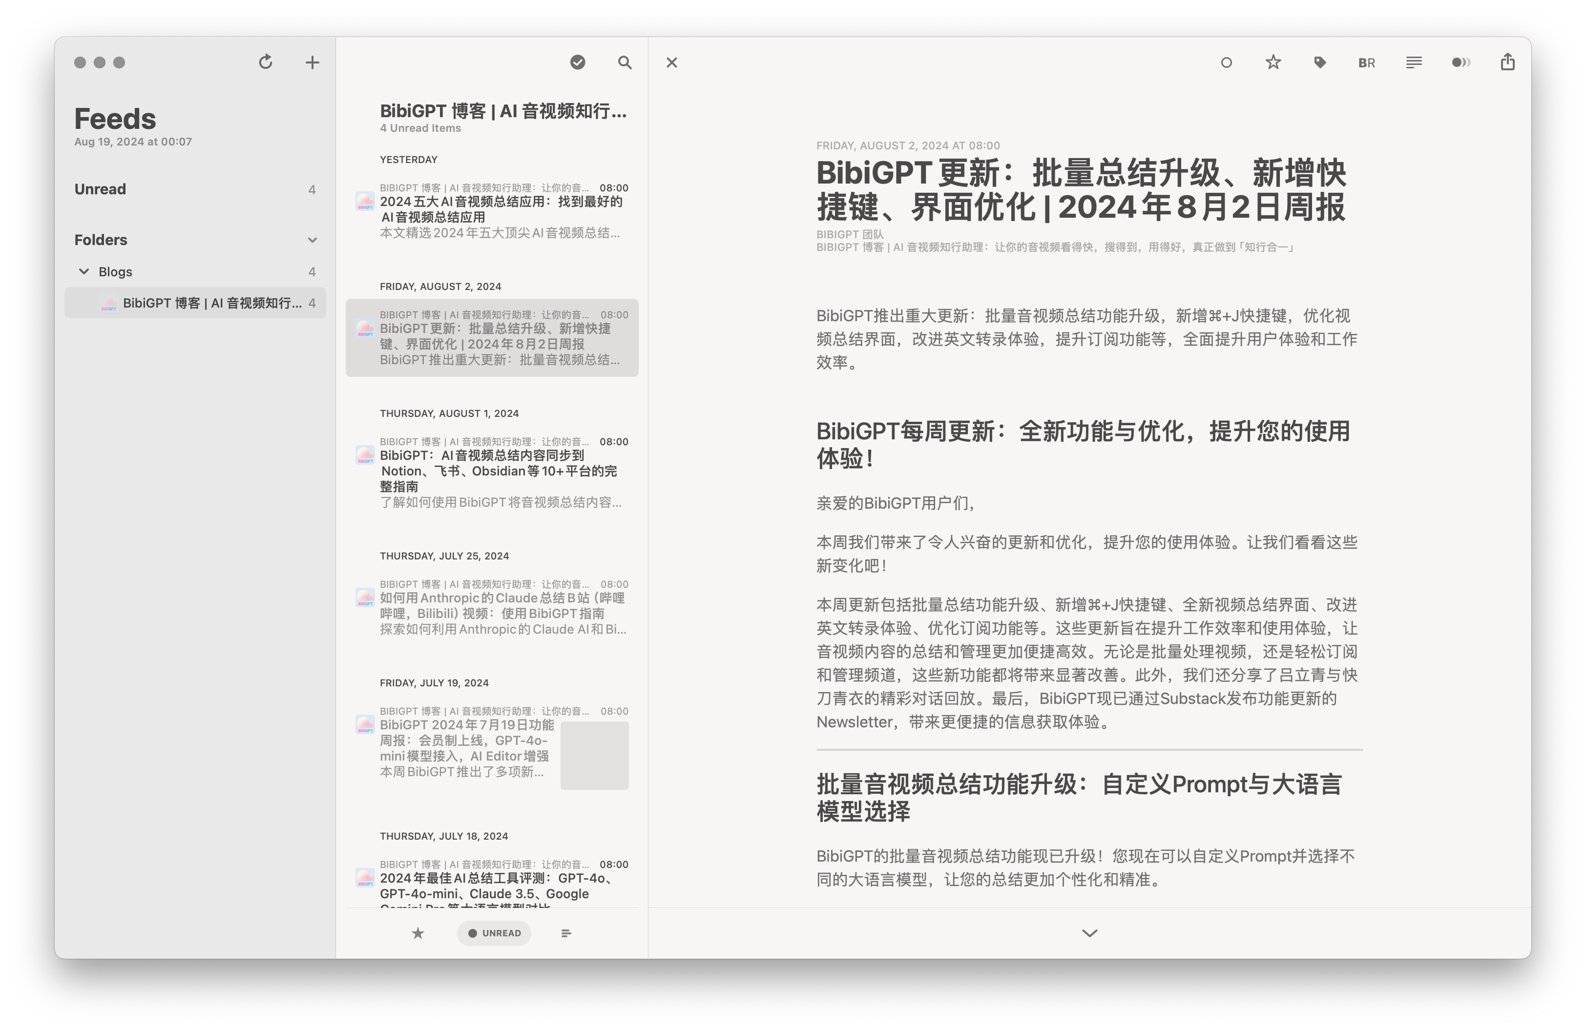Click the down chevron below the article
The image size is (1586, 1031).
[1089, 933]
